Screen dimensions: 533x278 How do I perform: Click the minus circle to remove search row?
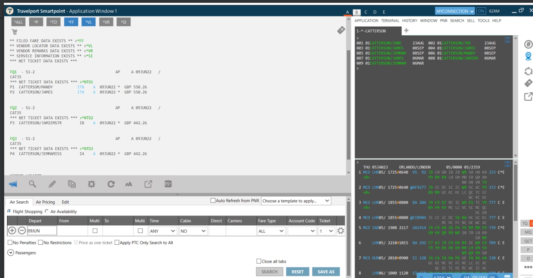click(x=22, y=231)
